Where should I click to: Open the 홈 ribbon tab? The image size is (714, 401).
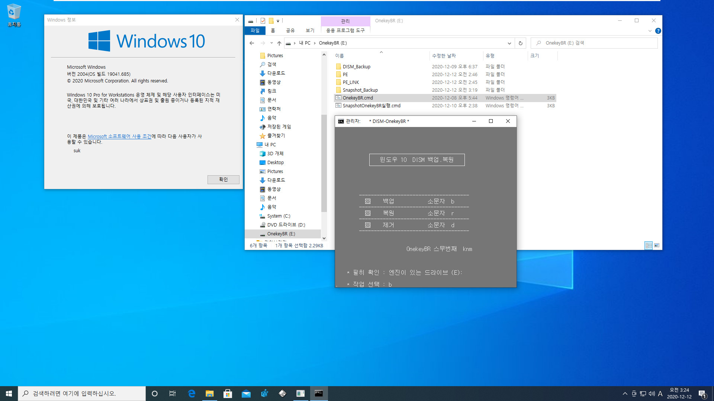point(273,30)
